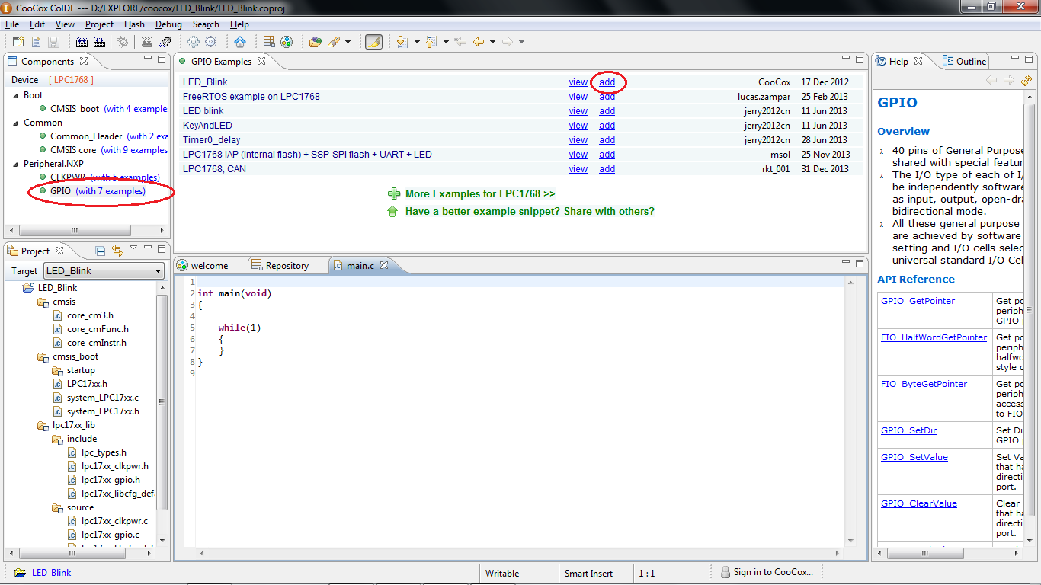Click the Build project toolbar icon
The image size is (1041, 585).
tap(82, 42)
